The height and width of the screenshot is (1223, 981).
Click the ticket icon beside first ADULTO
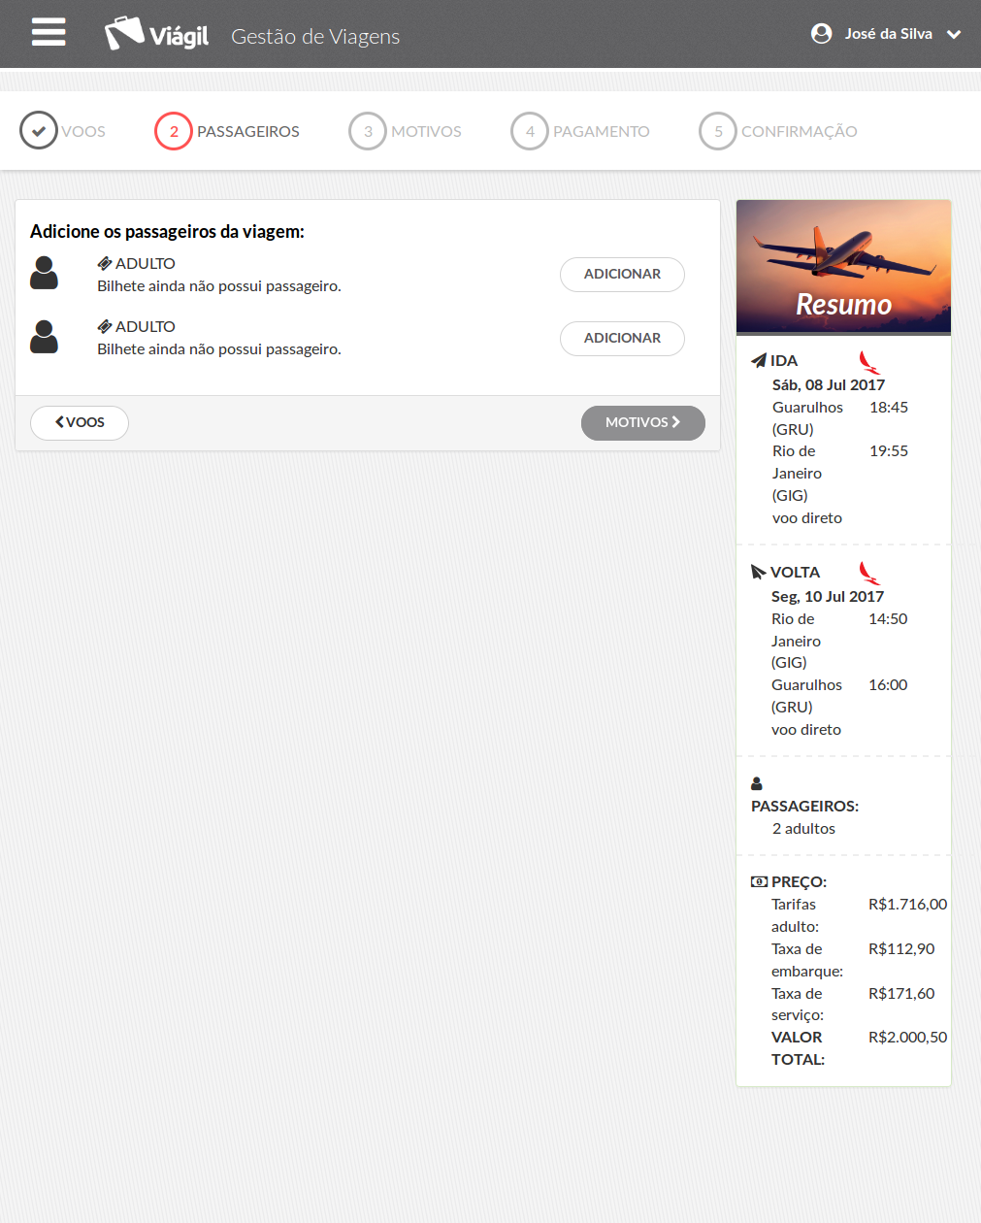(x=105, y=263)
